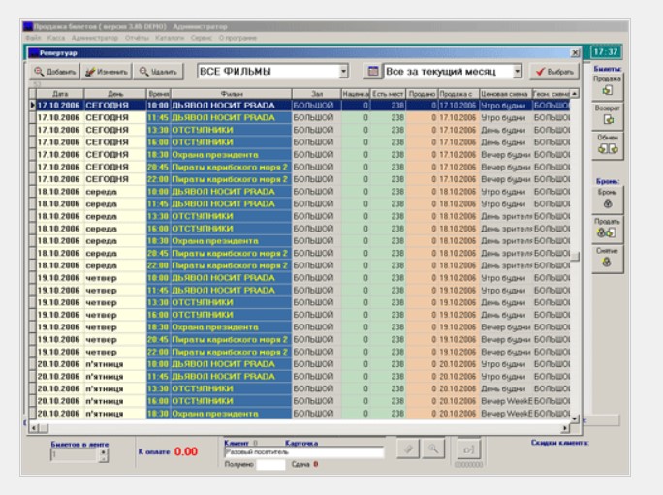
Task: Click the Дата column header
Action: point(60,93)
